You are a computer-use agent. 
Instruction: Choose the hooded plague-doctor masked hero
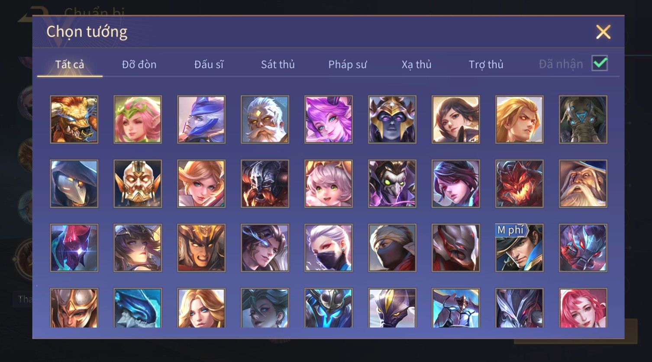74,184
